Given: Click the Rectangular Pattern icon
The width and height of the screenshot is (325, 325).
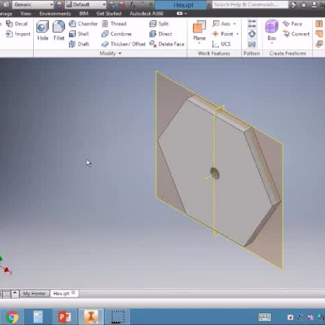Looking at the screenshot, I should click(252, 23).
